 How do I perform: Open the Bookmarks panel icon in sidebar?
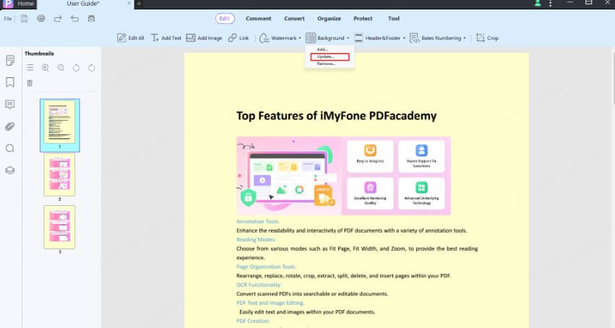click(x=10, y=82)
